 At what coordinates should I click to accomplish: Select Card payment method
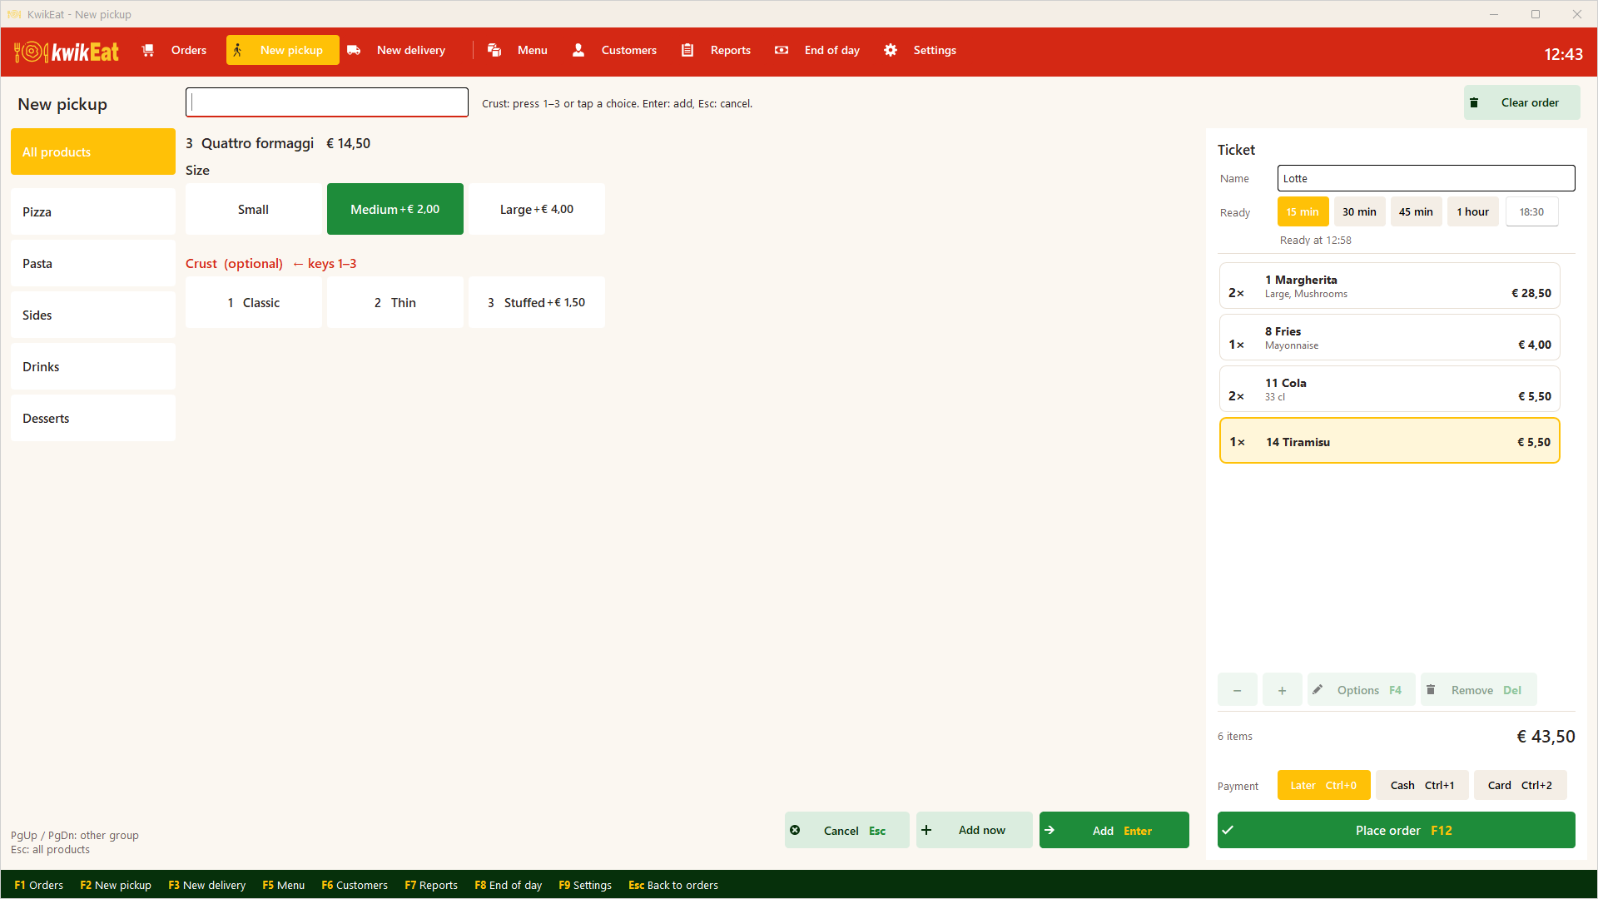coord(1520,785)
